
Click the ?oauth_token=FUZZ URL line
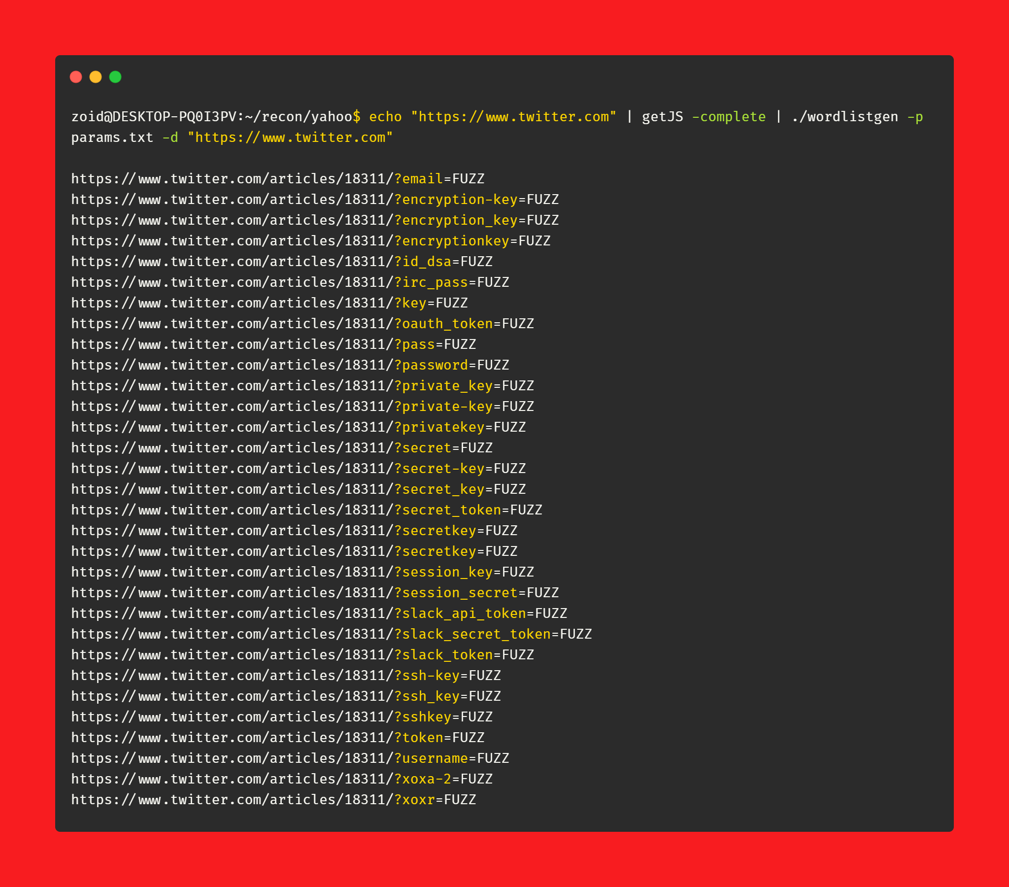point(303,324)
